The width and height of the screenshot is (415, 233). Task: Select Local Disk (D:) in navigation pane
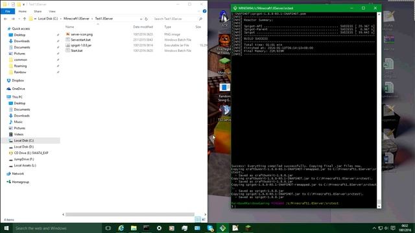pyautogui.click(x=24, y=147)
